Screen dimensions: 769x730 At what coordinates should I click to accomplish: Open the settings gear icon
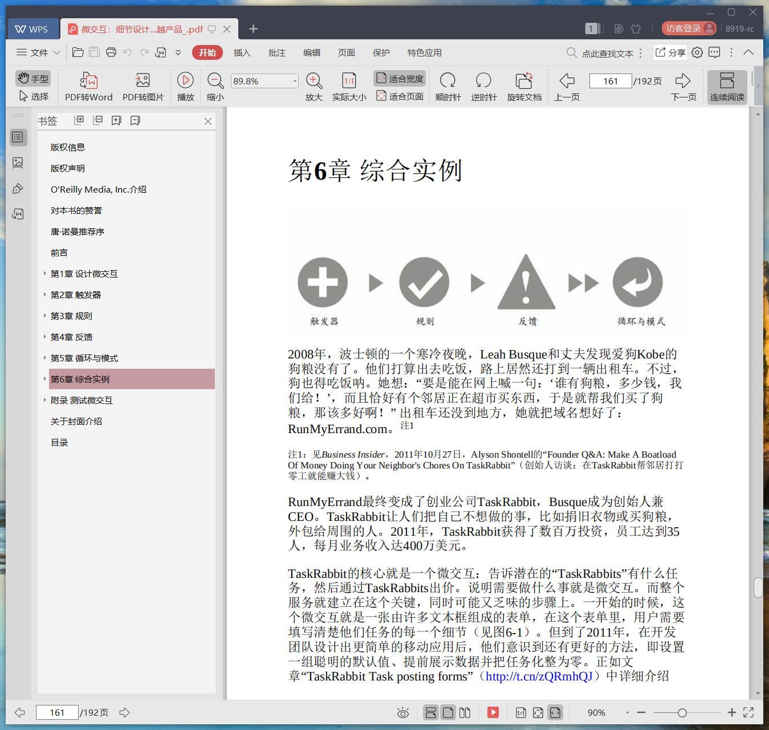coord(697,52)
